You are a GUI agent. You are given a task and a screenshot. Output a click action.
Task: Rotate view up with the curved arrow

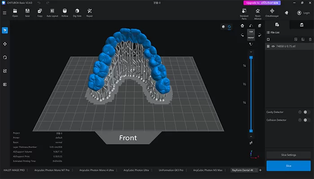pyautogui.click(x=251, y=26)
